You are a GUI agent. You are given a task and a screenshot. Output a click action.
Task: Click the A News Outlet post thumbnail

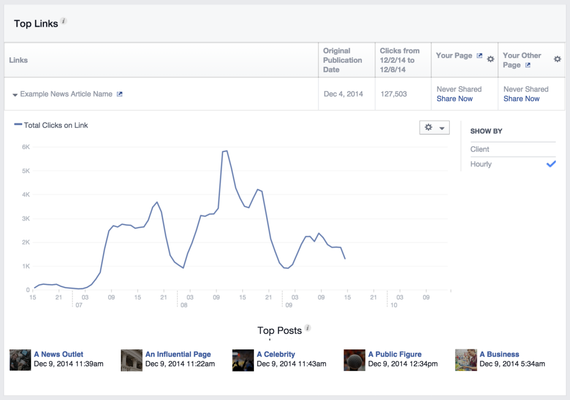point(20,360)
